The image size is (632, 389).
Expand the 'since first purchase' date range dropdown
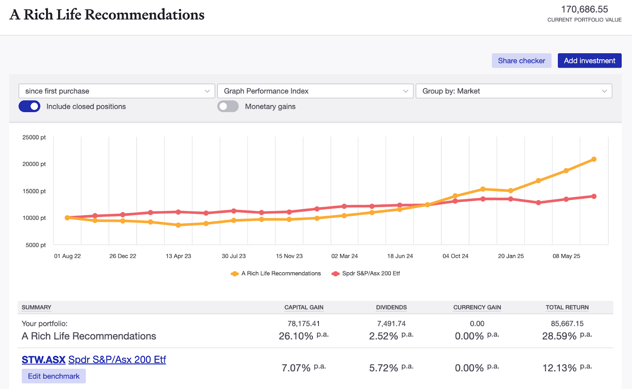[x=116, y=91]
